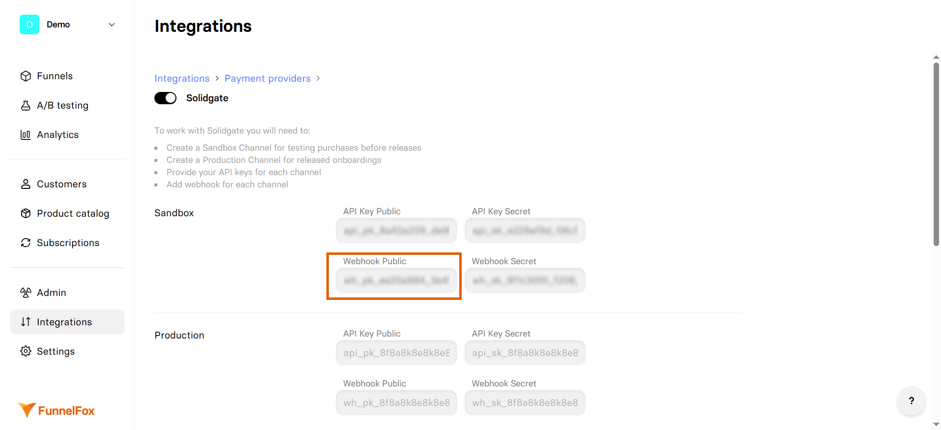Screen dimensions: 941x430
Task: Go to Integrations breadcrumb link
Action: point(182,78)
